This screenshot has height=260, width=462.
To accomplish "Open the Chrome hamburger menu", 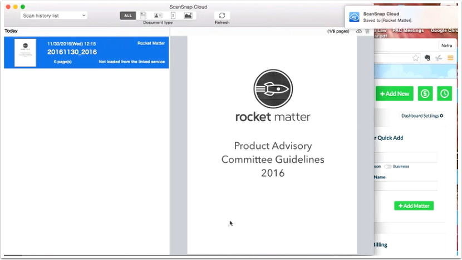I will point(450,58).
